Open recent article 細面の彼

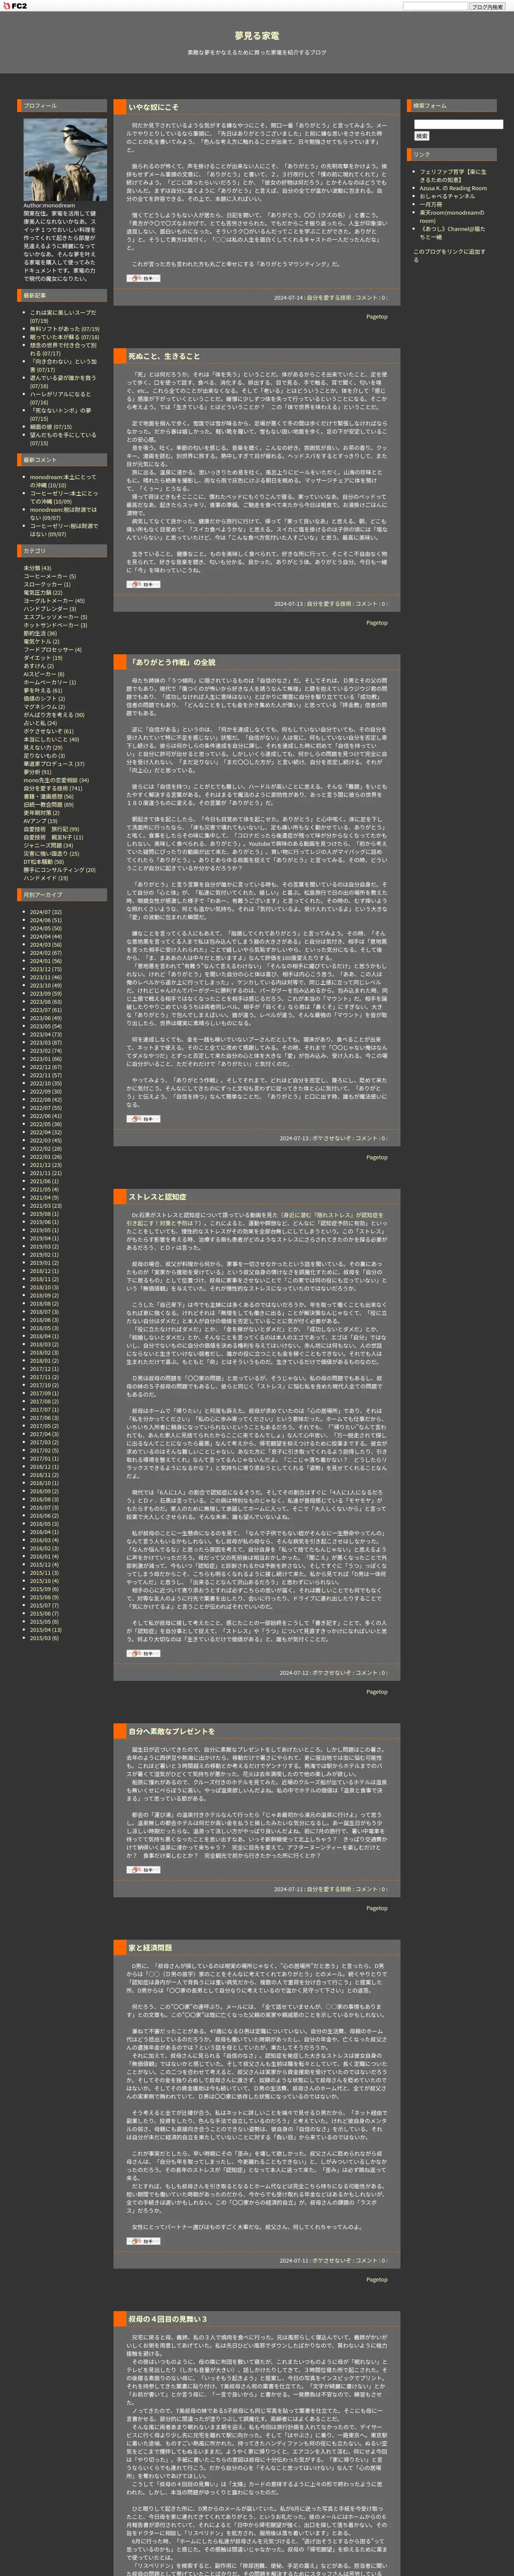click(x=50, y=427)
